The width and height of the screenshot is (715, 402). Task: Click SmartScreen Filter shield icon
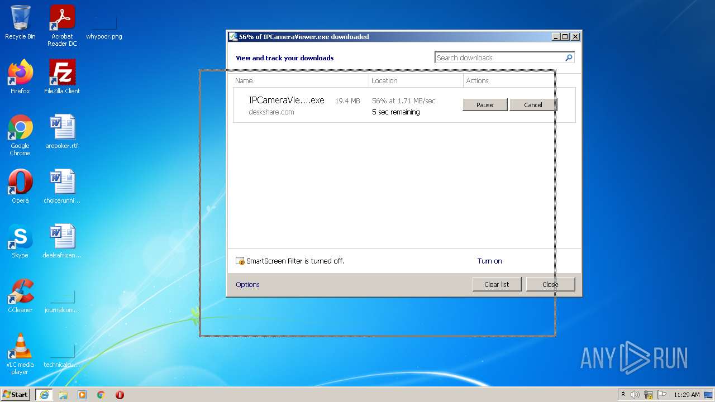coord(240,261)
